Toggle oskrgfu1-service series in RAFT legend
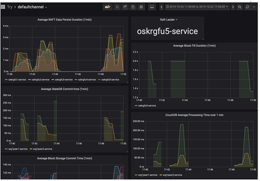 tap(16, 80)
